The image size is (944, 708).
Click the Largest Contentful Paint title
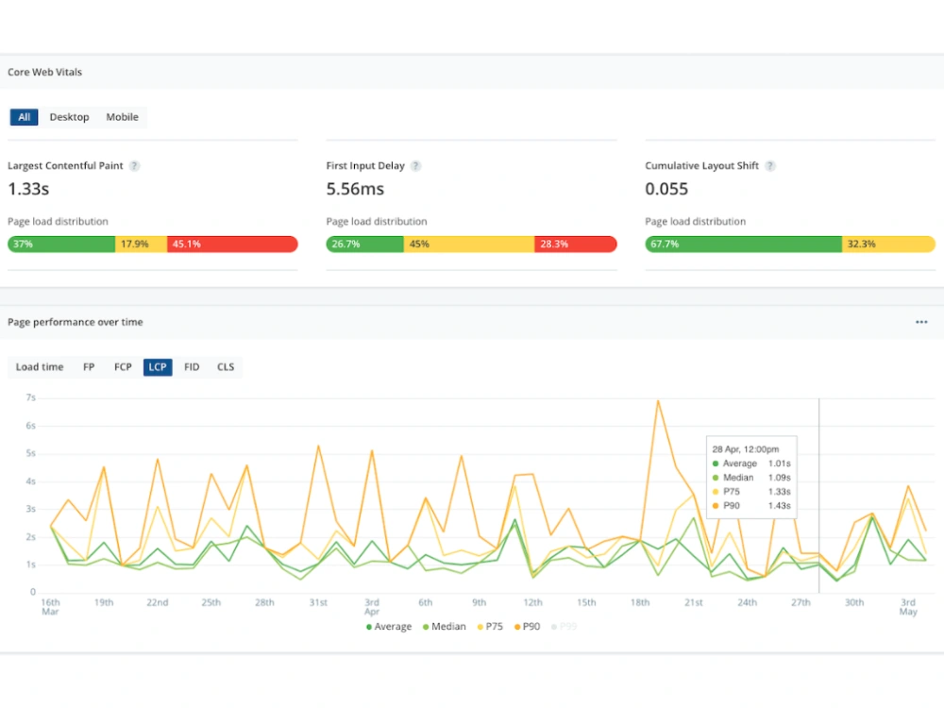[x=65, y=165]
